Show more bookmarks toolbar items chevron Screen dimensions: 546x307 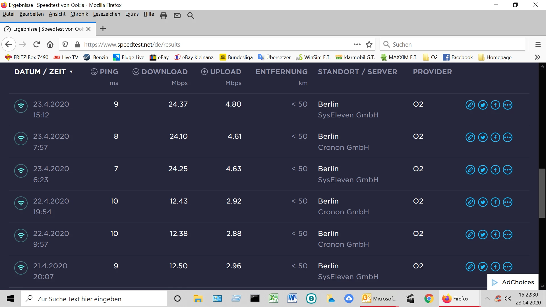(x=537, y=57)
